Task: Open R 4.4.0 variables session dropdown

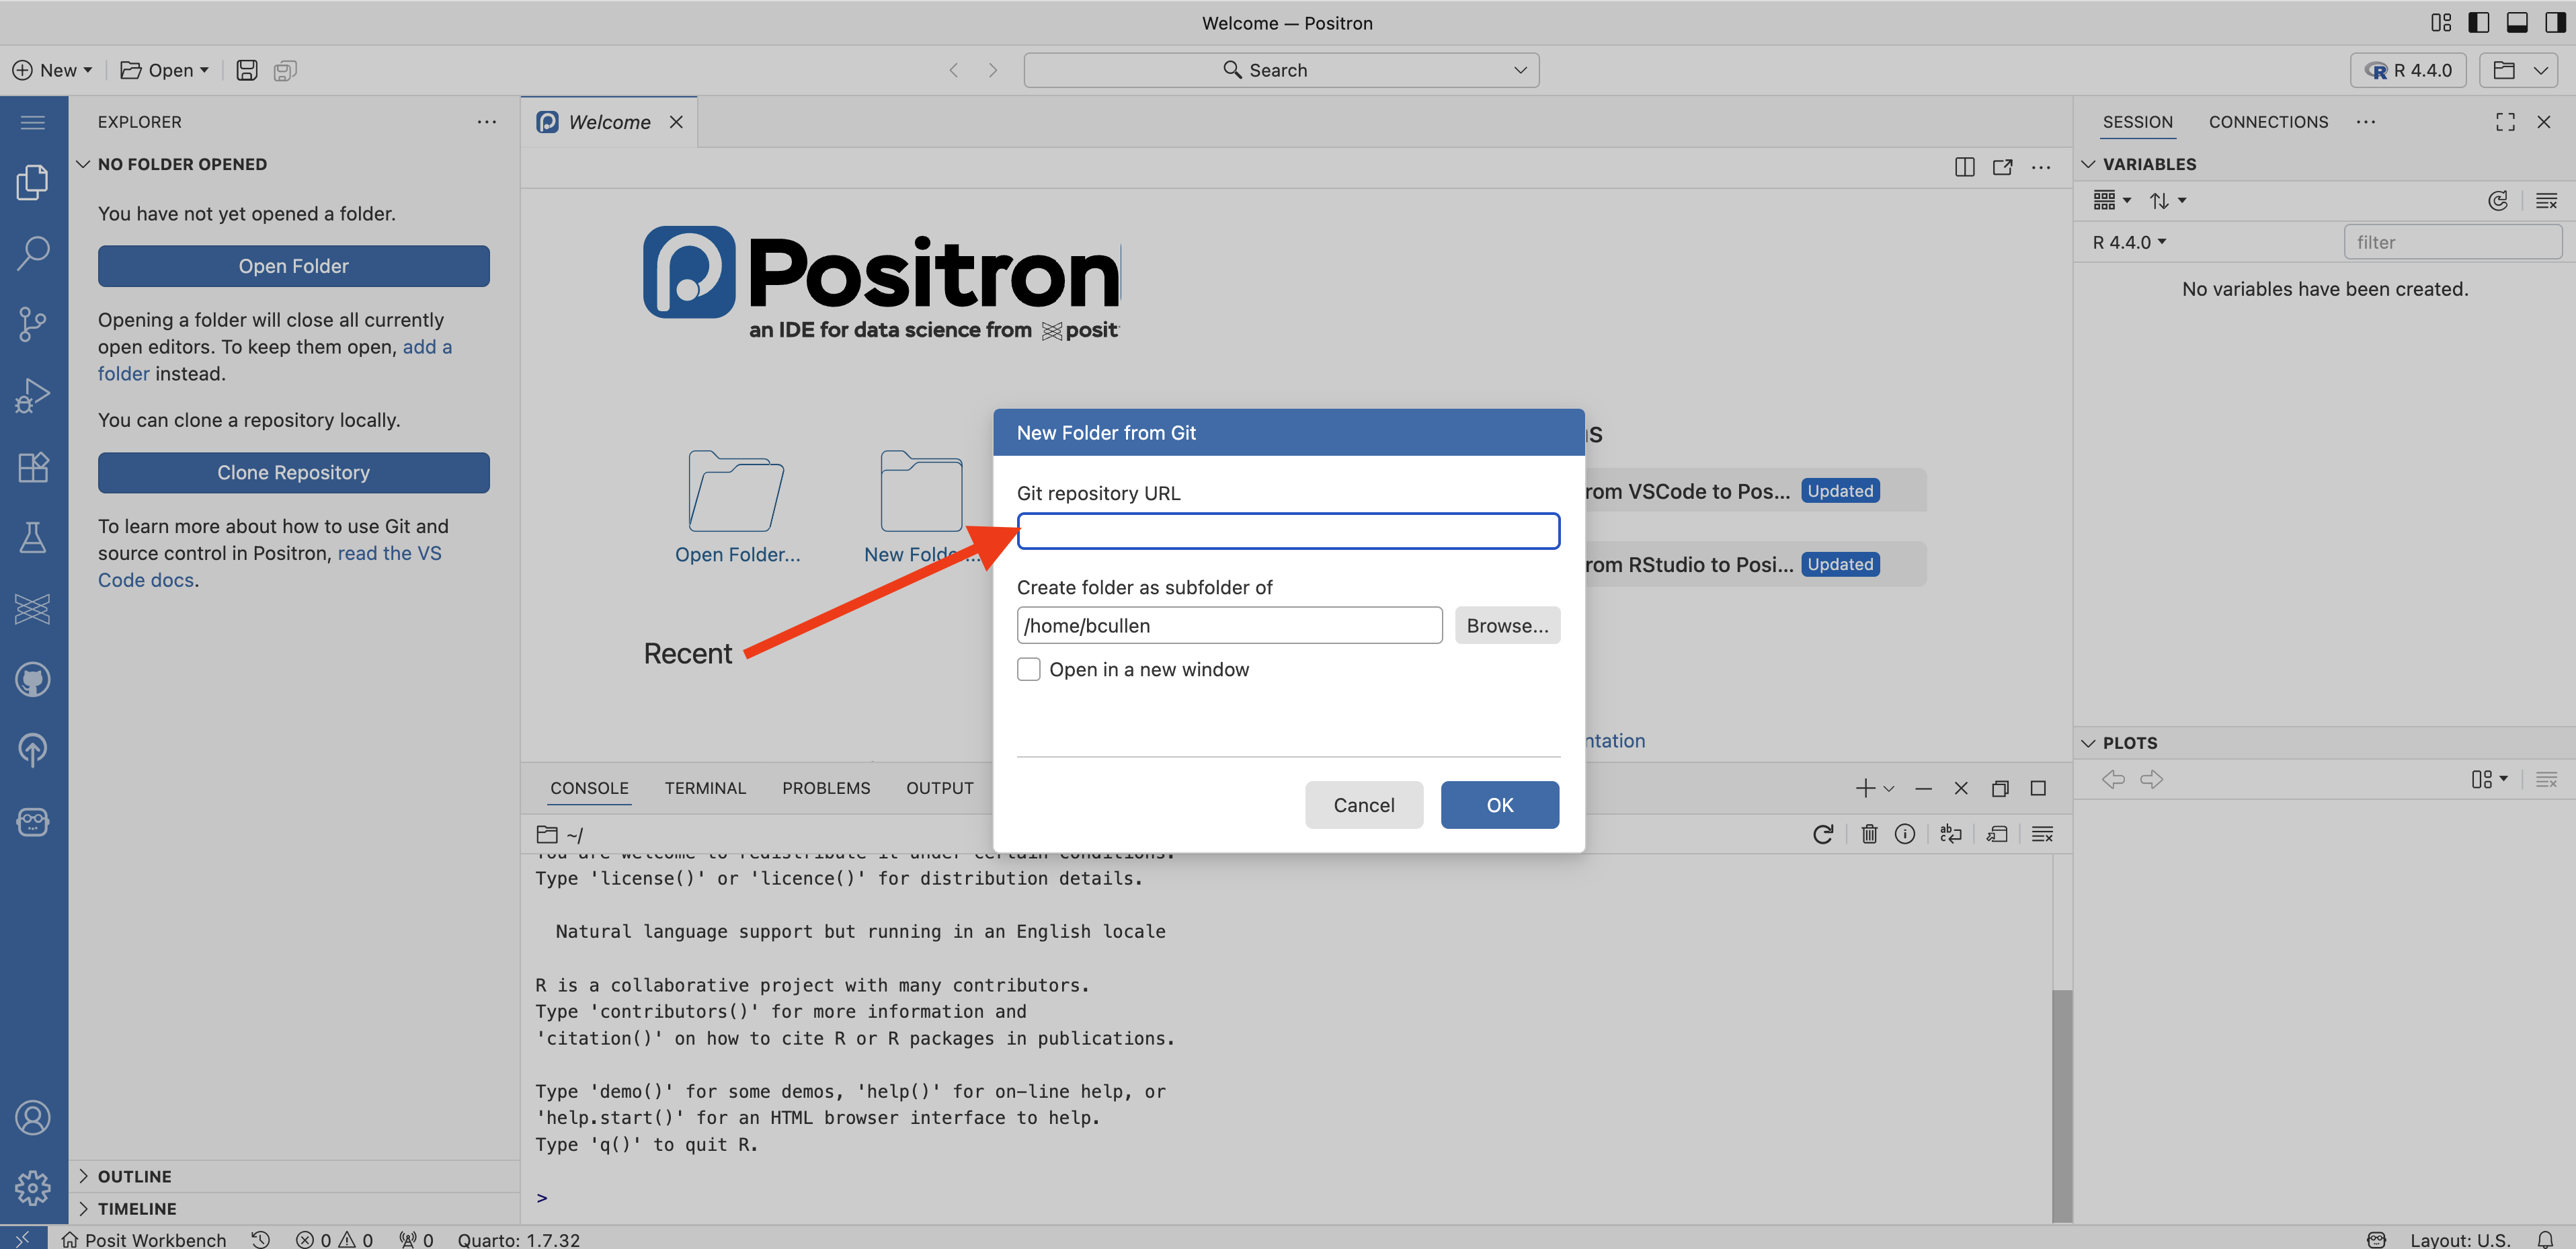Action: [2128, 242]
